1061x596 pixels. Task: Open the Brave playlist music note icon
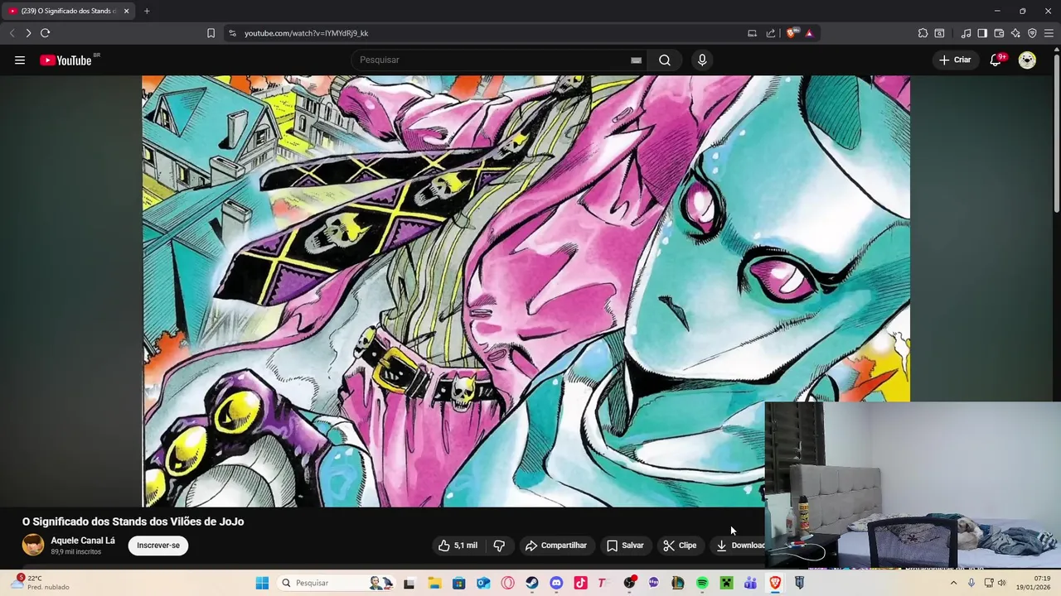click(966, 33)
